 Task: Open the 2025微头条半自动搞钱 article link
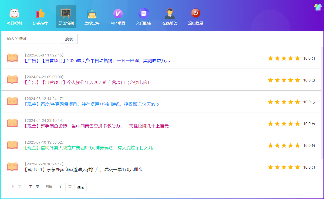tap(98, 61)
